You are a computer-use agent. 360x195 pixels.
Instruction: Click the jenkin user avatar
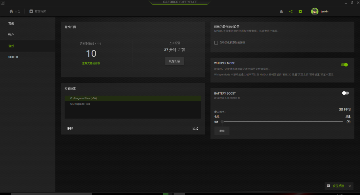(315, 12)
